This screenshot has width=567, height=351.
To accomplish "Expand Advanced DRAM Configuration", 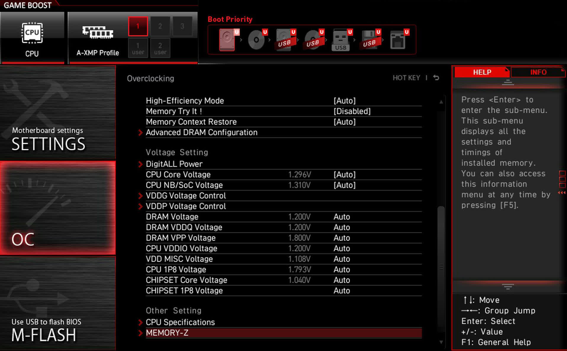I will pos(201,132).
